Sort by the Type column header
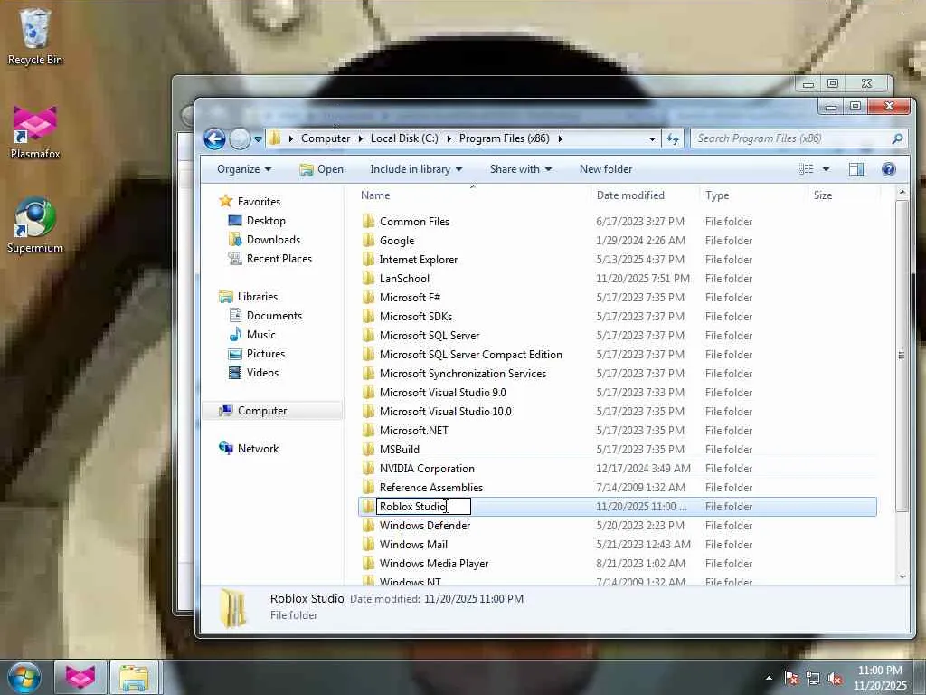This screenshot has width=926, height=695. click(752, 195)
